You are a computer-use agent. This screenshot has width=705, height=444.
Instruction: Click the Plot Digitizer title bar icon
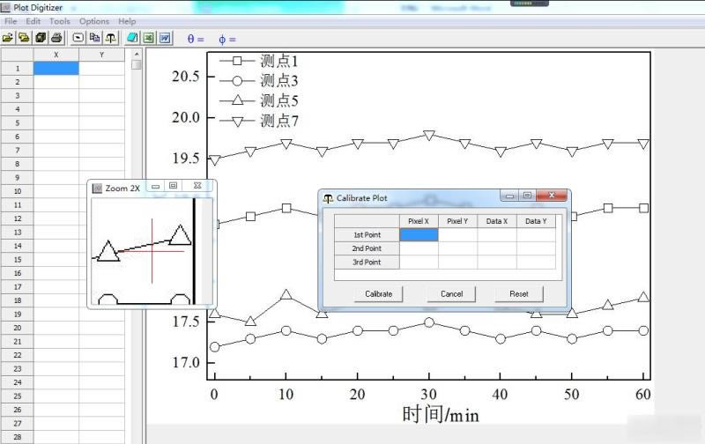[6, 8]
